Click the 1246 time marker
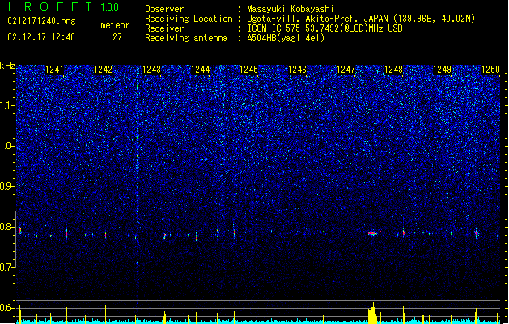Viewport: 509px width, 324px height. click(297, 70)
